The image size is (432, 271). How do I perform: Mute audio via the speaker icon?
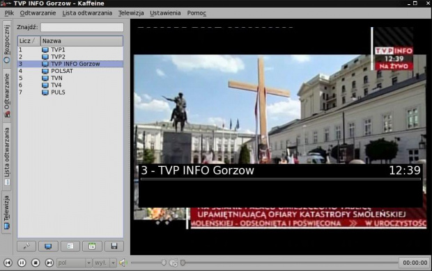(x=123, y=263)
